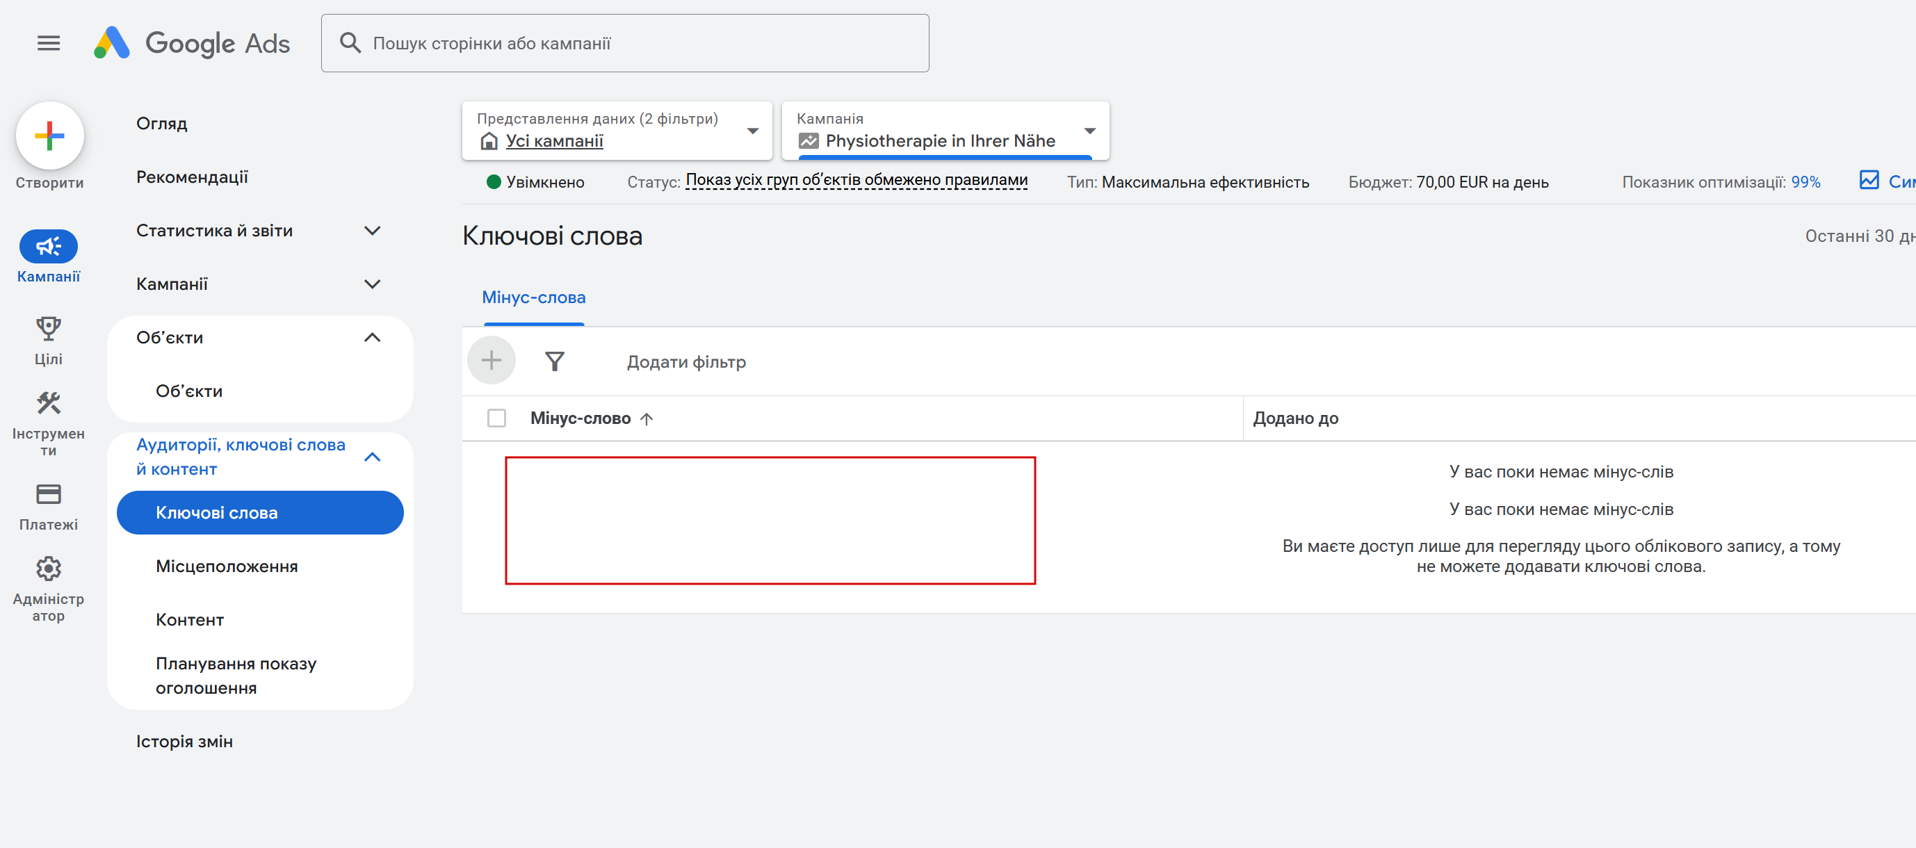
Task: Open Billing card icon
Action: (x=49, y=494)
